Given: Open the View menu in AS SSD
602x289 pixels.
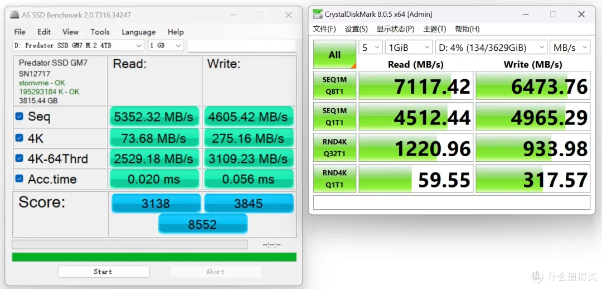Looking at the screenshot, I should tap(71, 32).
